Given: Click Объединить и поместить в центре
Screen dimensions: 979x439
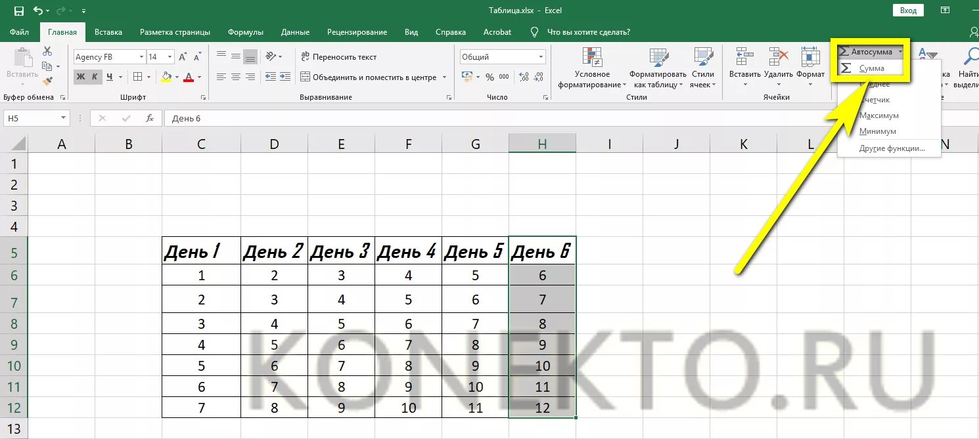Looking at the screenshot, I should click(x=368, y=77).
